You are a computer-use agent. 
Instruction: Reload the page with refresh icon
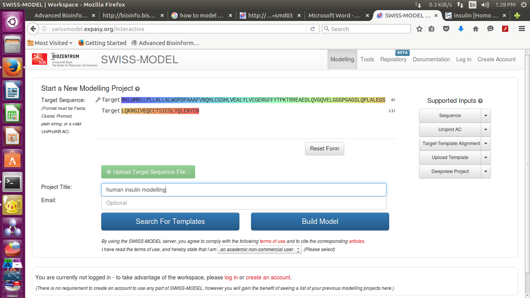312,29
